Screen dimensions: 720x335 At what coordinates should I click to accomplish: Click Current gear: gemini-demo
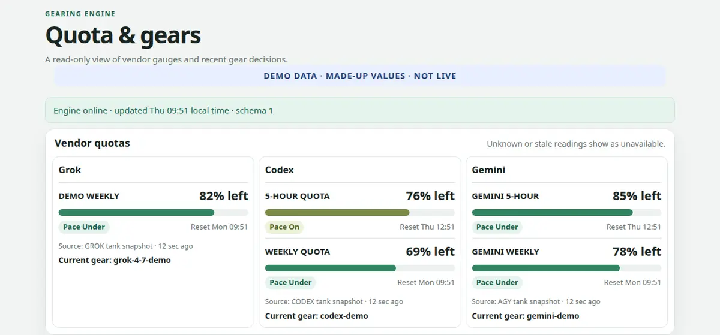[526, 316]
